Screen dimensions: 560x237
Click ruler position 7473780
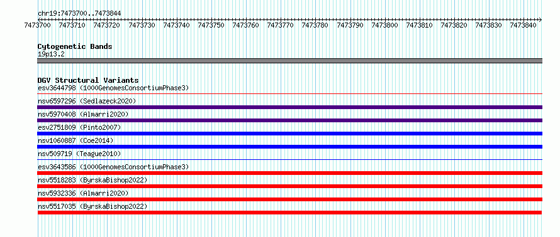pyautogui.click(x=315, y=25)
